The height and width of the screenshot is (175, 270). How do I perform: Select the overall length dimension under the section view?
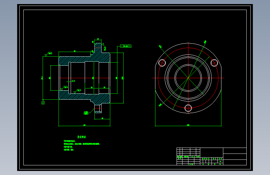click(x=84, y=125)
